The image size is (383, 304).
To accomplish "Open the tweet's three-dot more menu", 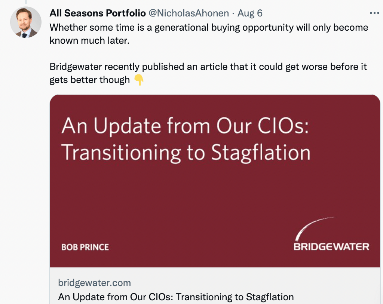I will pyautogui.click(x=374, y=13).
